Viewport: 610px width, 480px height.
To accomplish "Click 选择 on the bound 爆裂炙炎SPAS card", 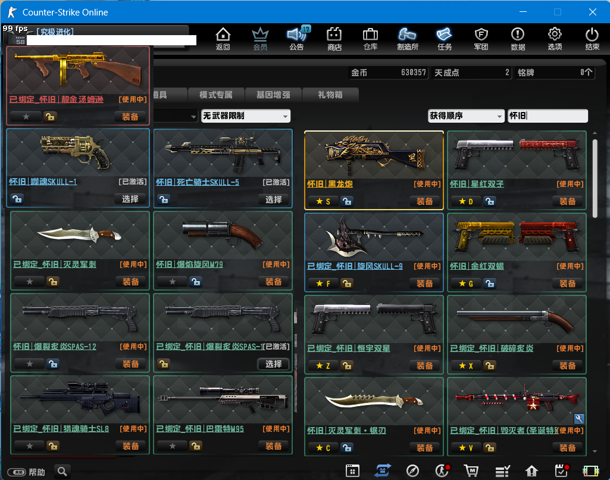I will pyautogui.click(x=274, y=364).
